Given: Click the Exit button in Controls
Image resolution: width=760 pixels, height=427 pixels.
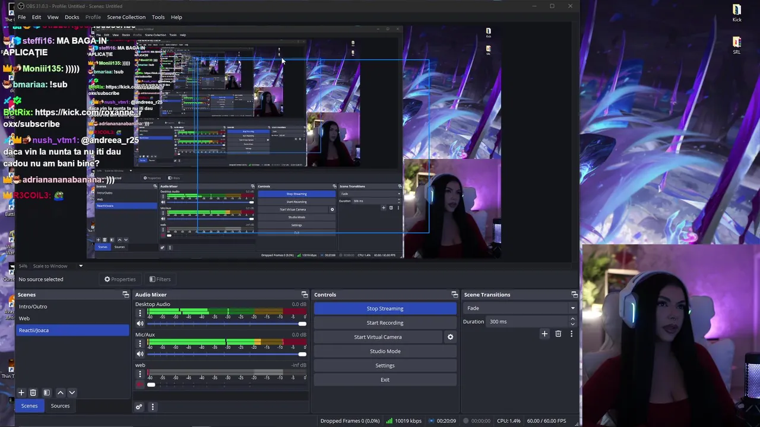Looking at the screenshot, I should point(385,380).
